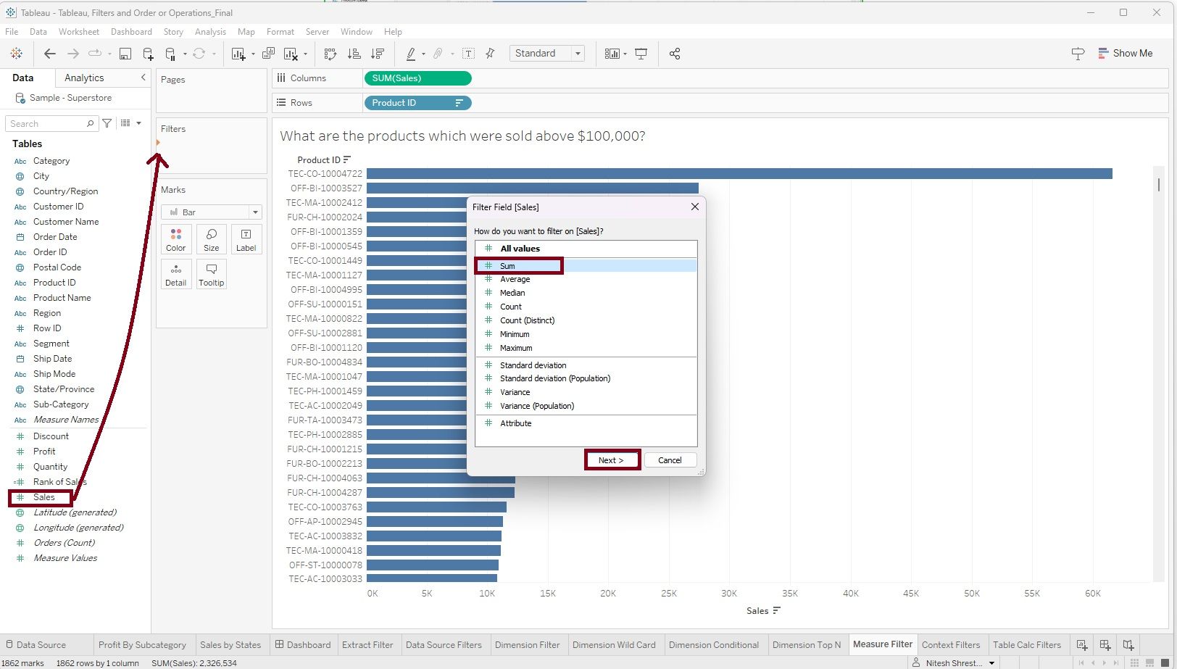Open the Label marks card
This screenshot has height=669, width=1177.
[x=246, y=239]
